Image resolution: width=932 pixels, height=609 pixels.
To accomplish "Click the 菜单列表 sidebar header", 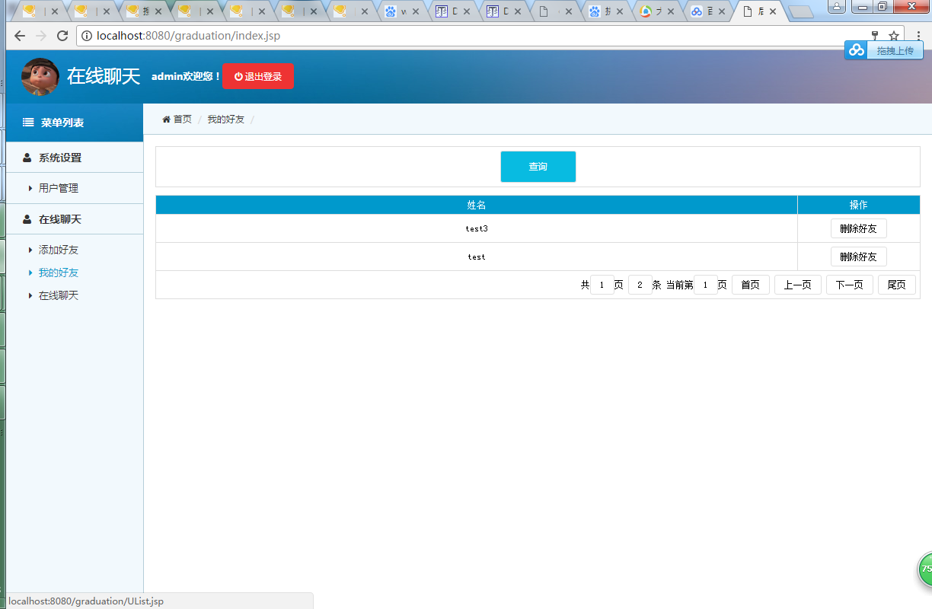I will click(75, 123).
